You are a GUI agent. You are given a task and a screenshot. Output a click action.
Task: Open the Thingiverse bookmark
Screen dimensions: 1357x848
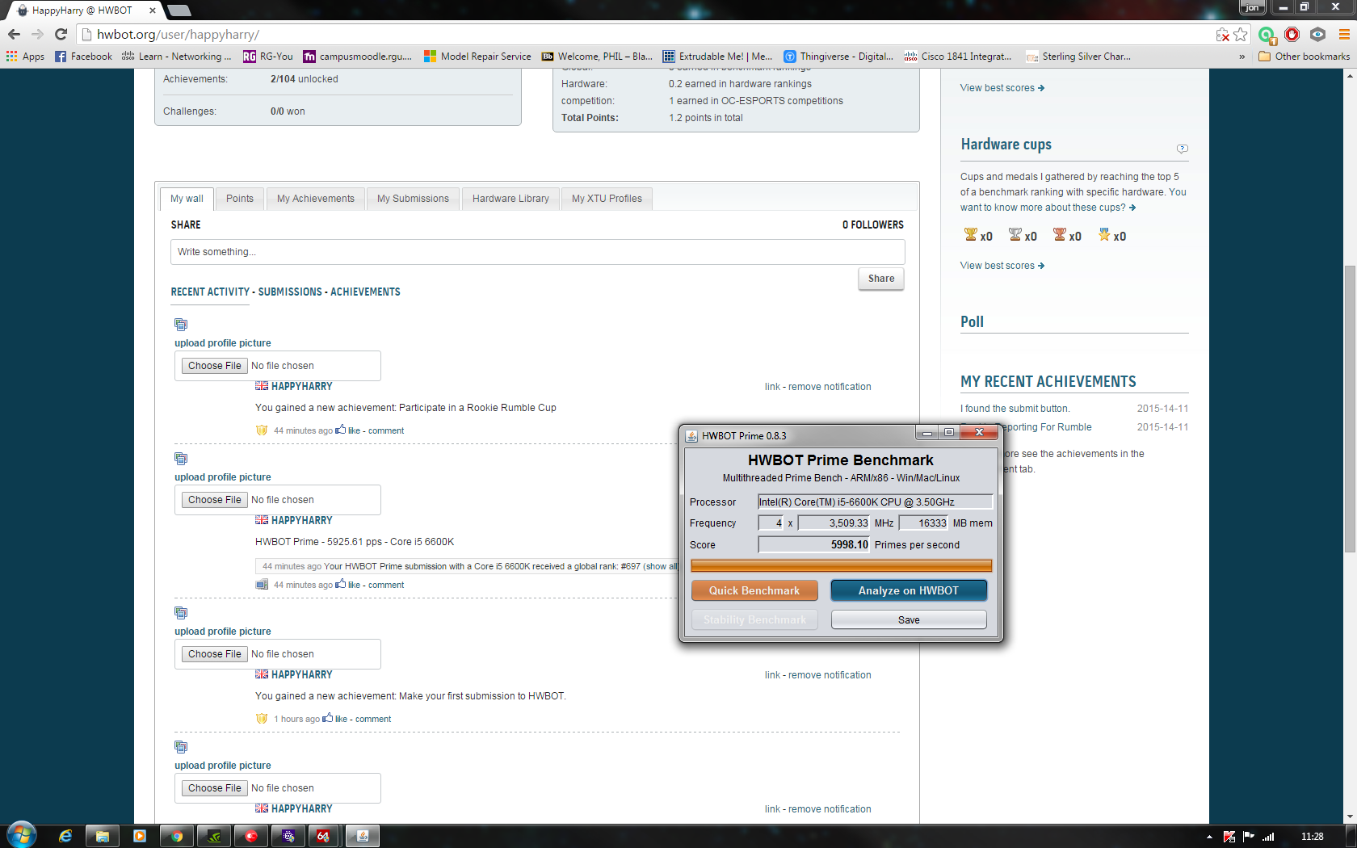tap(838, 57)
